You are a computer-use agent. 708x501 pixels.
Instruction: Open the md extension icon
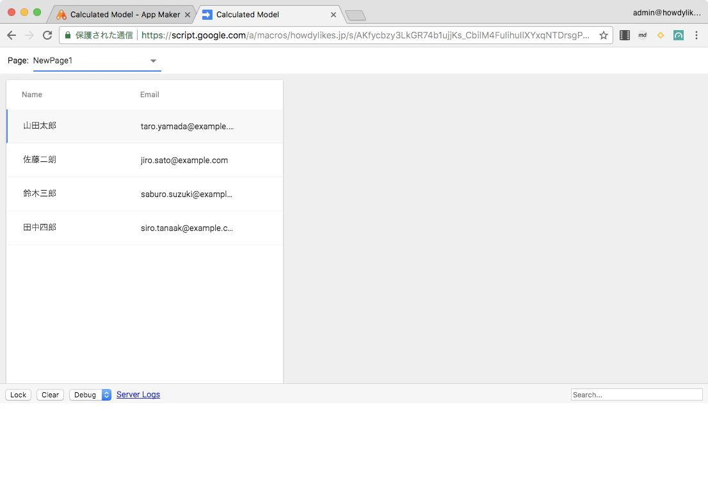click(x=643, y=35)
